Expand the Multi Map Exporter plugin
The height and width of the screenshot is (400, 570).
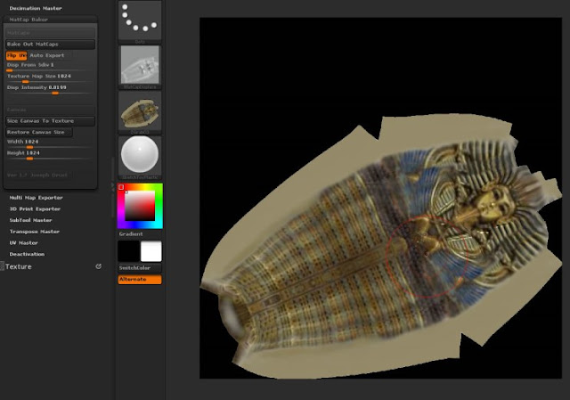(x=36, y=198)
